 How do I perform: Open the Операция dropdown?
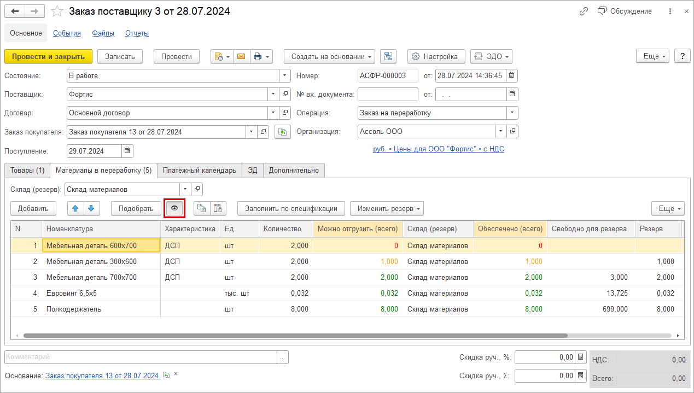(512, 113)
